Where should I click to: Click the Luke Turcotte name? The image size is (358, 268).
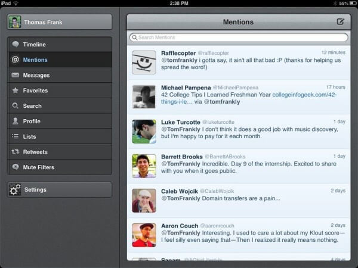181,122
